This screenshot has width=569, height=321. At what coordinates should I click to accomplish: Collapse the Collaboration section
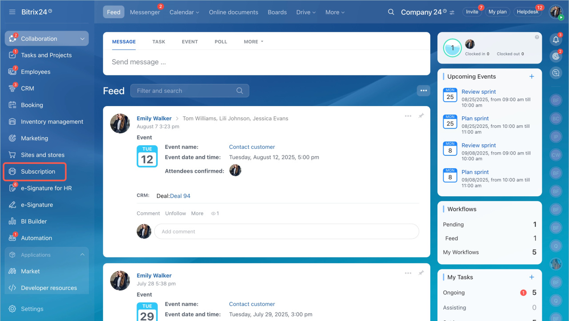82,39
